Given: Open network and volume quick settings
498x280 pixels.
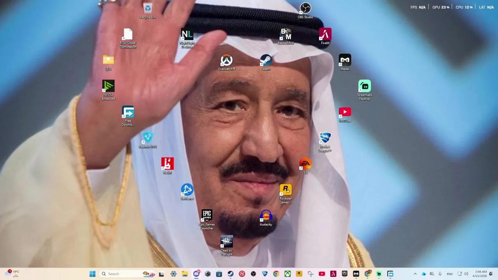Looking at the screenshot, I should pos(463,274).
